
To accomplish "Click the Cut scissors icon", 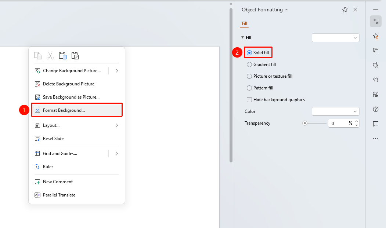I will pyautogui.click(x=50, y=56).
